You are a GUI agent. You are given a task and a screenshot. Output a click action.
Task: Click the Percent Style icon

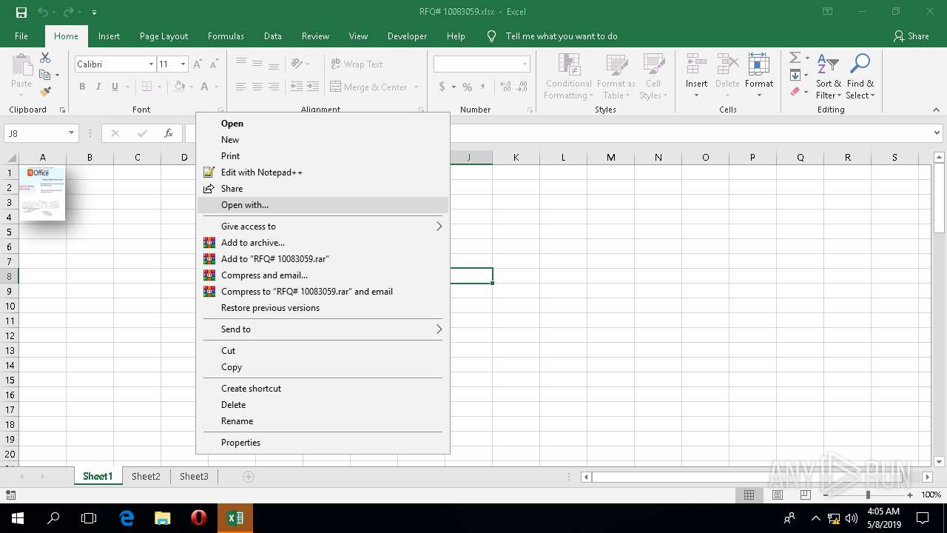point(467,87)
